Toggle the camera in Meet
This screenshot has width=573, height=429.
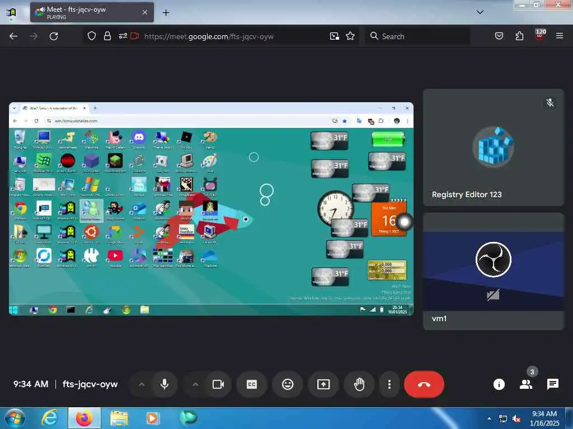click(x=218, y=384)
